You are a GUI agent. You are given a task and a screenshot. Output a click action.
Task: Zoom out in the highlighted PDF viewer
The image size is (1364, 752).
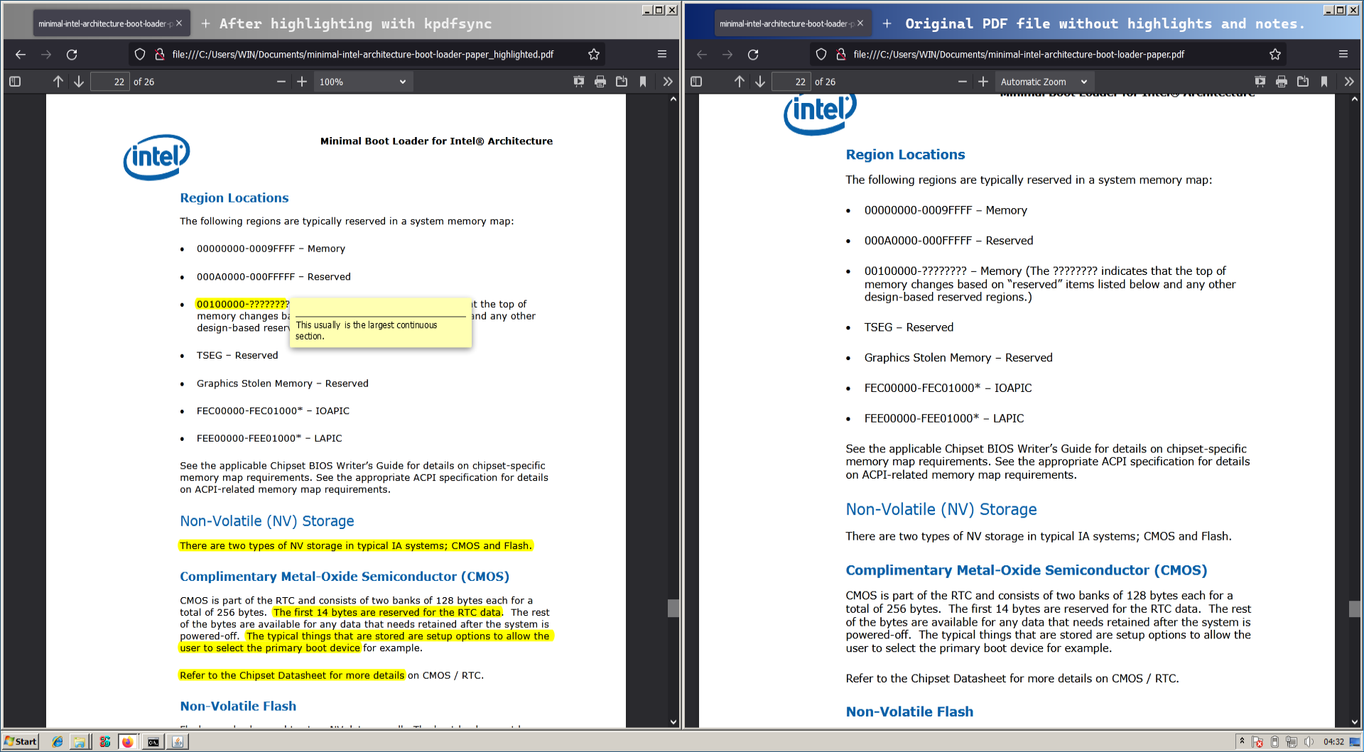click(281, 82)
